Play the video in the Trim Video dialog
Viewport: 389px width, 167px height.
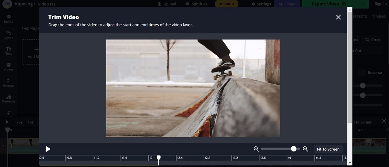coord(48,149)
